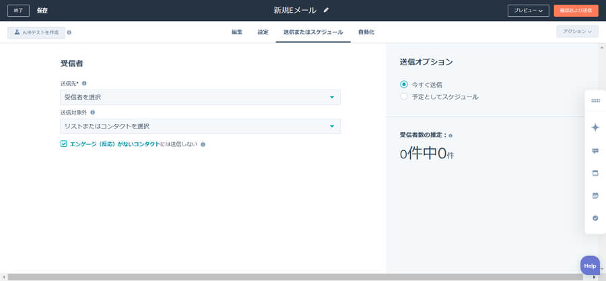The width and height of the screenshot is (606, 281).
Task: Click the checkmark badge icon in sidebar
Action: (595, 218)
